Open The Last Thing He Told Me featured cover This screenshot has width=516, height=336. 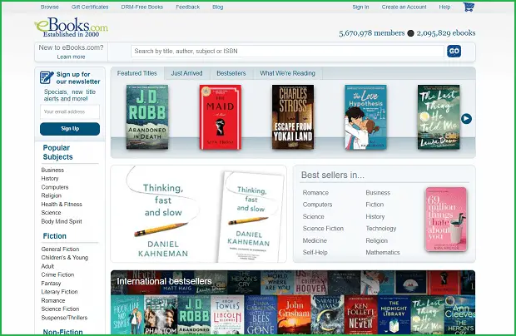click(439, 116)
